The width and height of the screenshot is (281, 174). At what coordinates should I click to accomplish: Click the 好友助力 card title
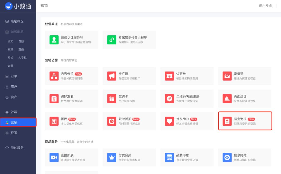point(182,119)
